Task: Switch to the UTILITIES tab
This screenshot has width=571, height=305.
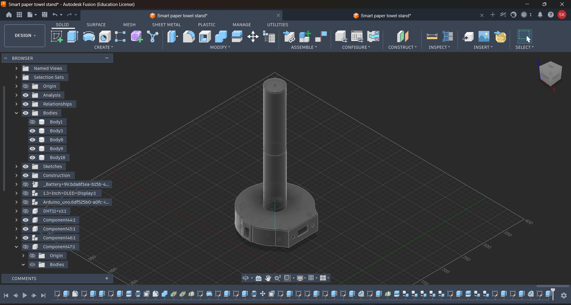Action: point(278,25)
